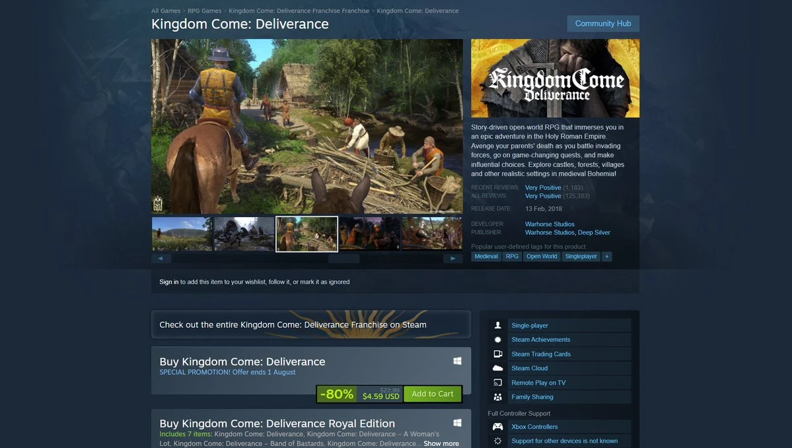Click the Sign in link
The height and width of the screenshot is (448, 792).
click(x=168, y=282)
